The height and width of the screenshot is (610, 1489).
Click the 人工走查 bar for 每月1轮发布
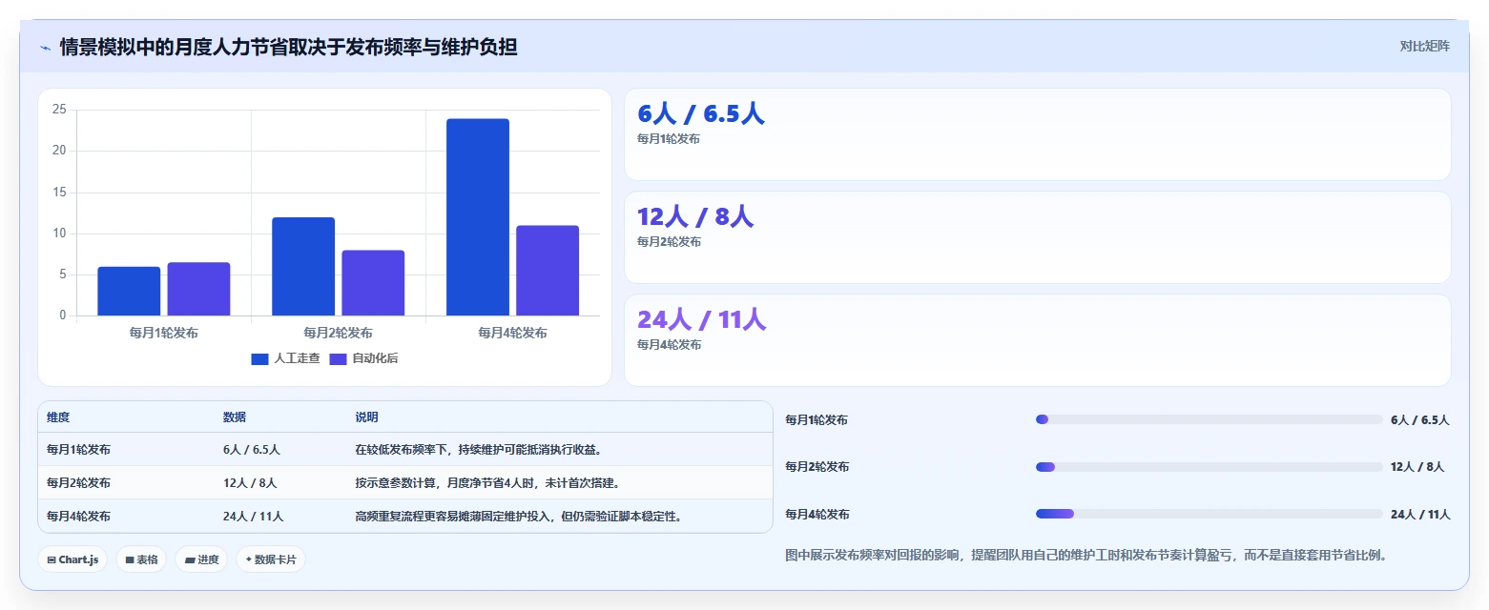pos(129,291)
